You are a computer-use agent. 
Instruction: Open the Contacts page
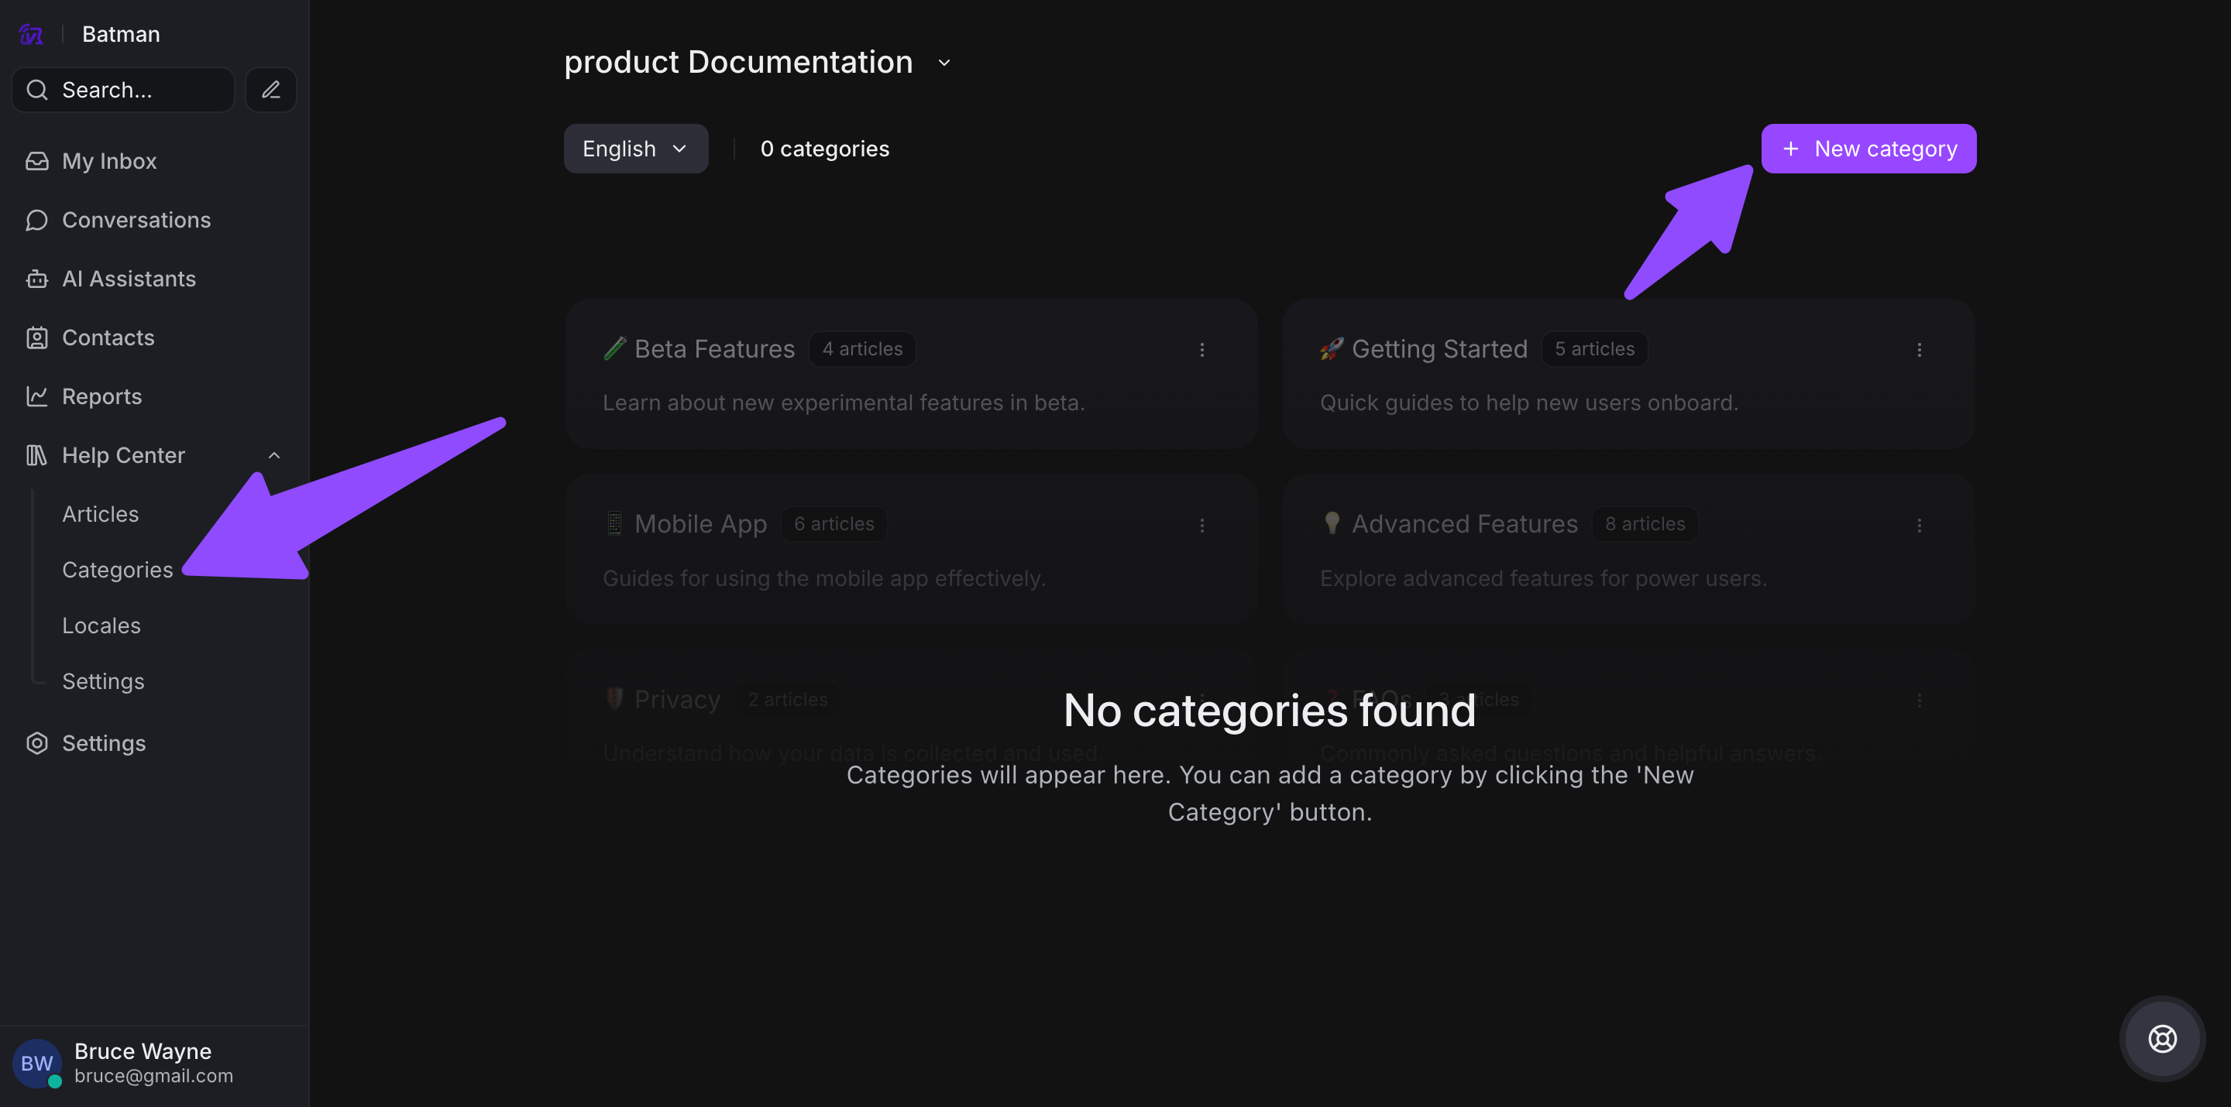[x=108, y=338]
